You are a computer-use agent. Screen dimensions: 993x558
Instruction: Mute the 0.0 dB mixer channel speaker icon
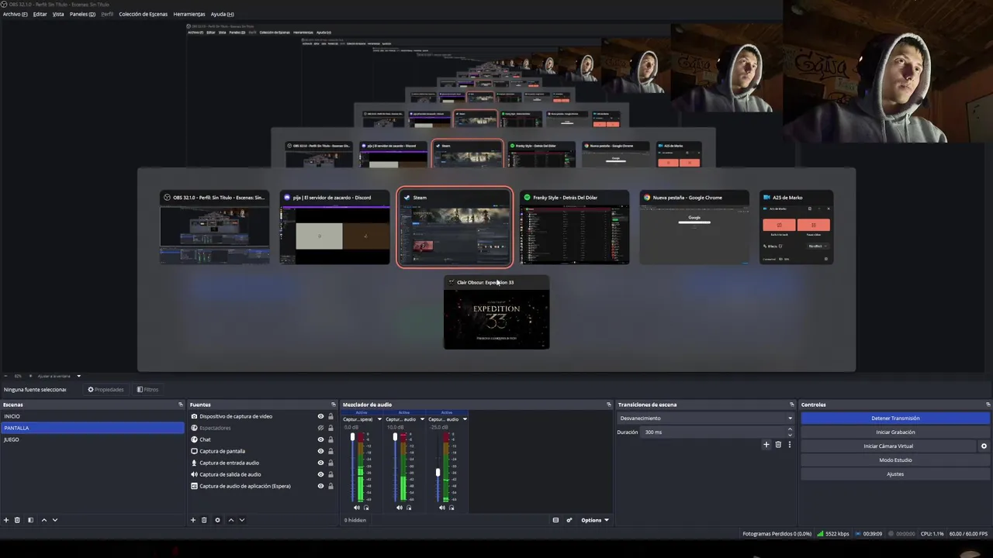coord(357,508)
